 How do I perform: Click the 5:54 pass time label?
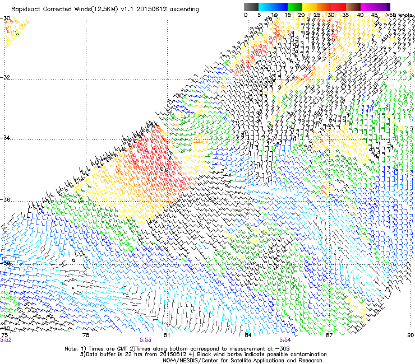click(285, 340)
